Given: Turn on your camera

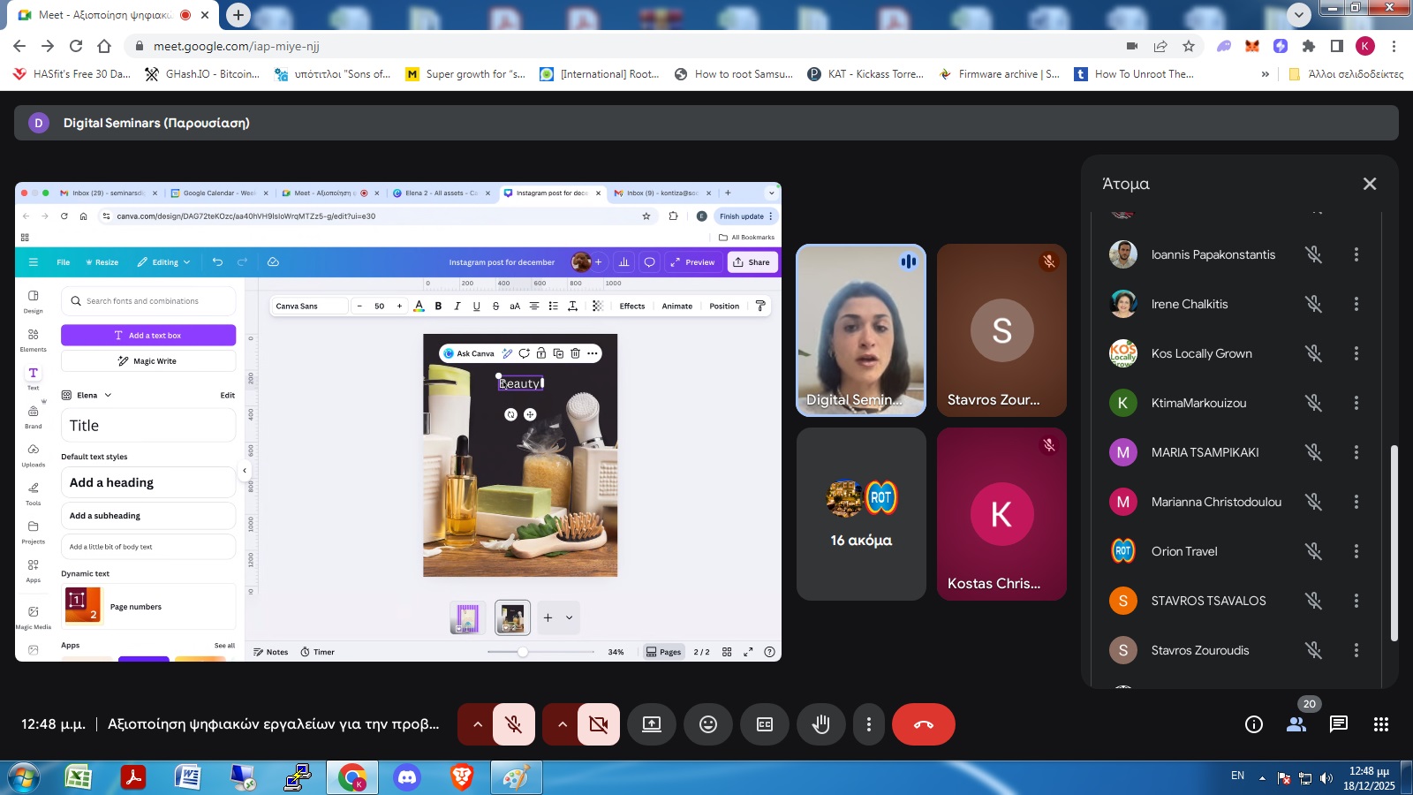Looking at the screenshot, I should click(x=599, y=724).
